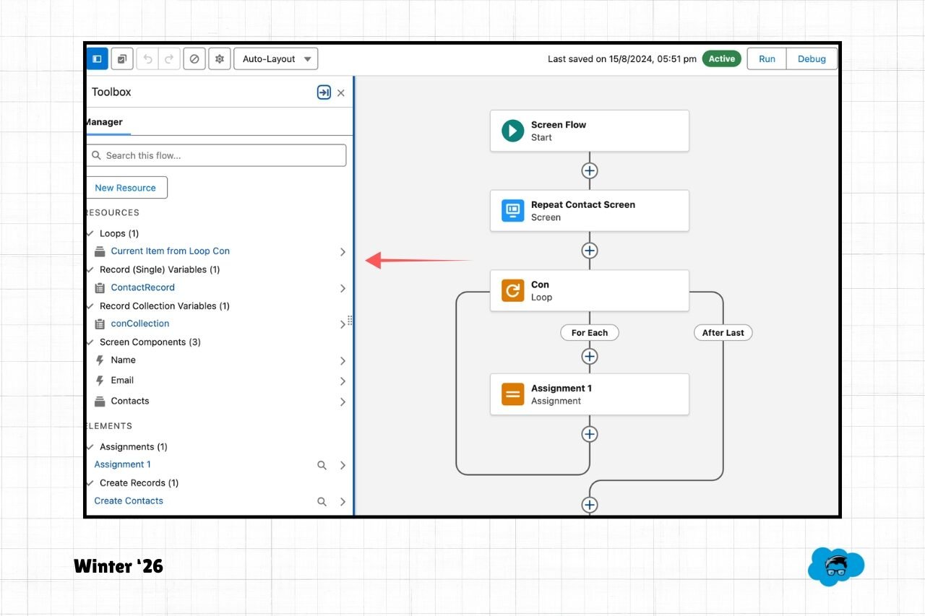Click the ContactRecord record icon

point(100,287)
